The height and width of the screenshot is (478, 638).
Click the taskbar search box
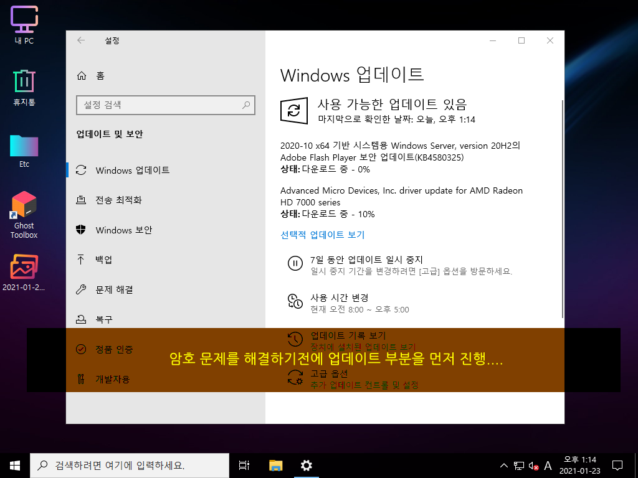click(x=130, y=466)
